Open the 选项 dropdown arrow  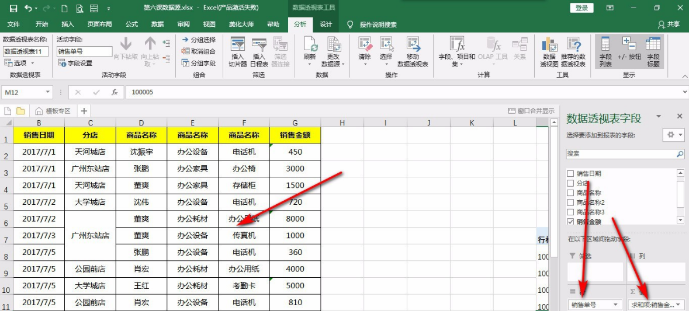pyautogui.click(x=32, y=63)
